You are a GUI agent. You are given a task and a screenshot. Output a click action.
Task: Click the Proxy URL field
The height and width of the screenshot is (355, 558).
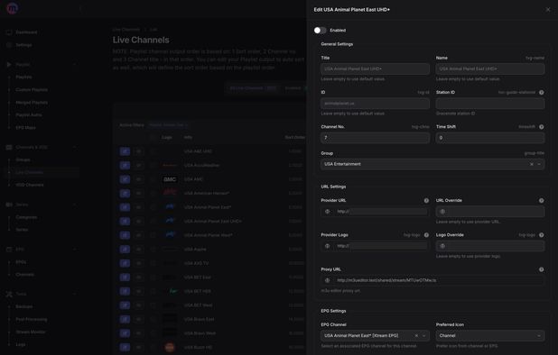(x=432, y=280)
